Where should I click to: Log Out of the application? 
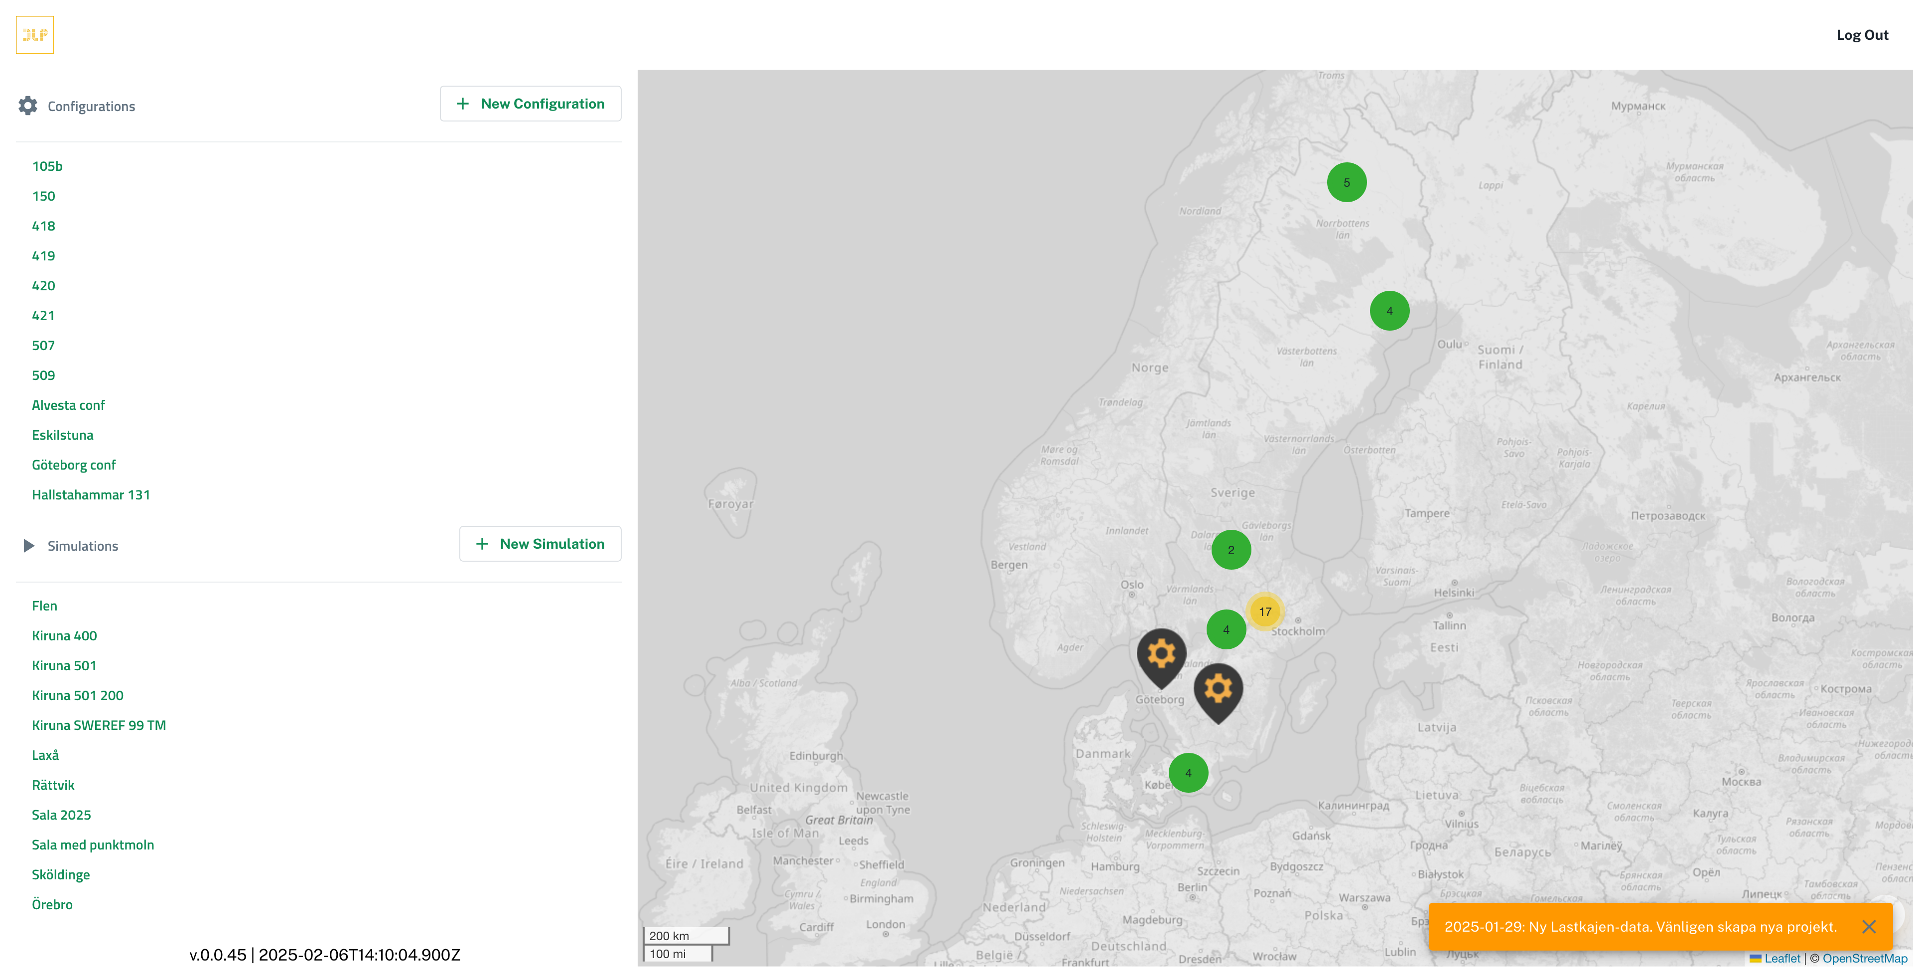pyautogui.click(x=1862, y=35)
